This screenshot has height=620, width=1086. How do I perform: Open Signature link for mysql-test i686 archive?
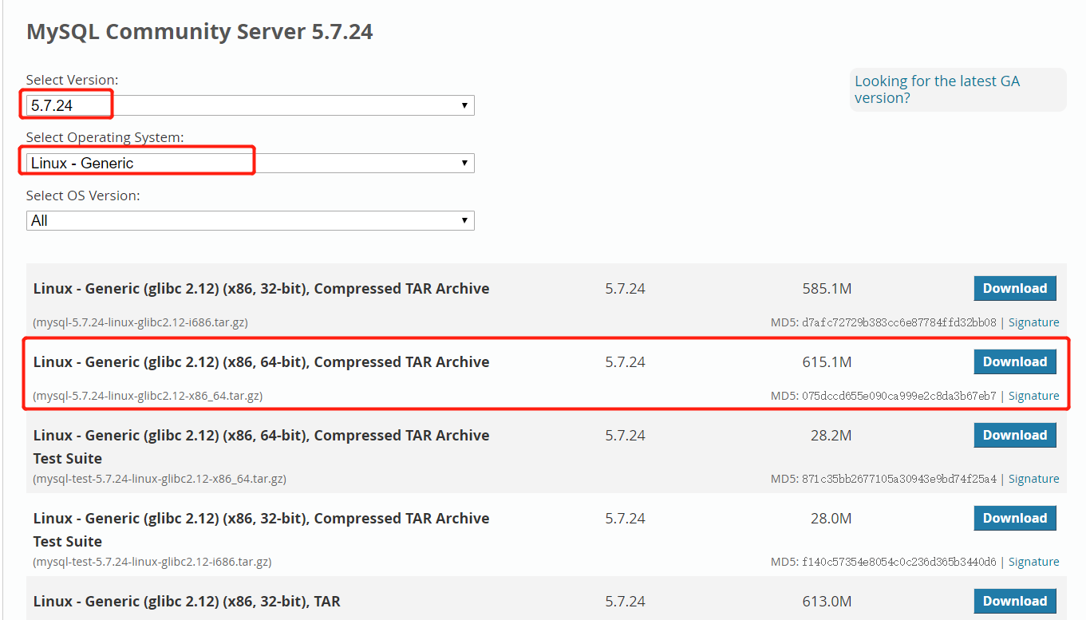point(1033,562)
